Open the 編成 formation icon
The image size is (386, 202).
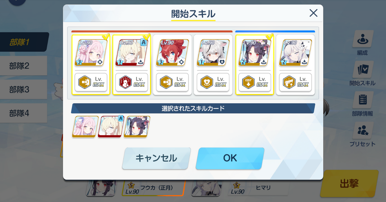[x=363, y=39]
